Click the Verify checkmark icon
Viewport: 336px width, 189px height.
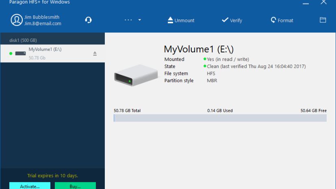[225, 20]
